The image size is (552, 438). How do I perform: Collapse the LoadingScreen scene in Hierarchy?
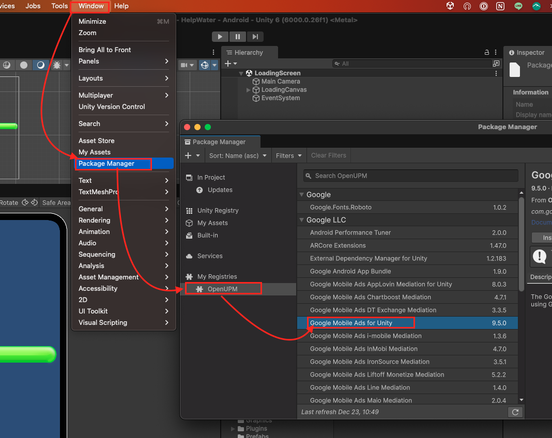[x=241, y=73]
